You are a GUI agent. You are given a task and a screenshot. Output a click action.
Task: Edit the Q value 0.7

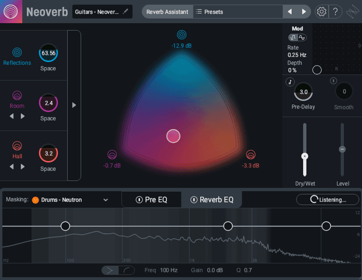248,270
